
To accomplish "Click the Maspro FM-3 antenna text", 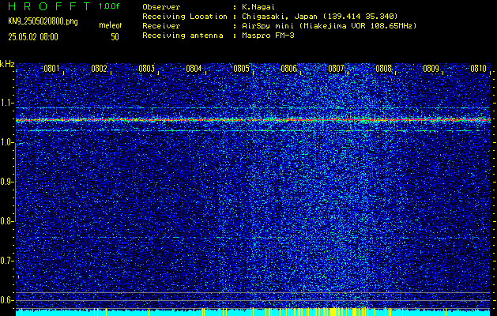I will coord(266,36).
